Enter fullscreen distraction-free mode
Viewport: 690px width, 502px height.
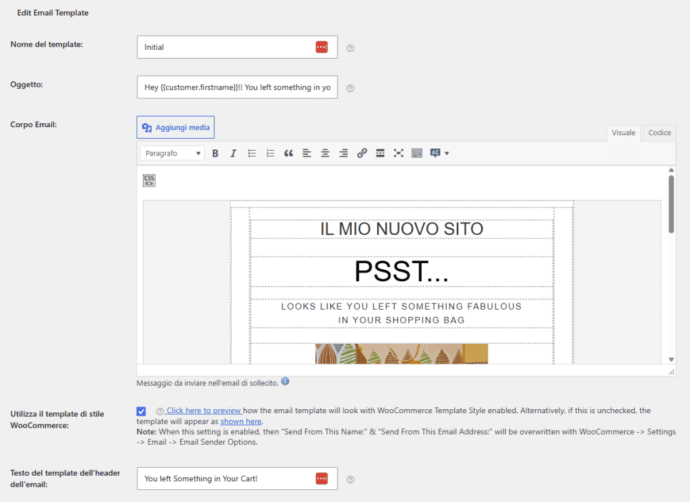coord(399,153)
